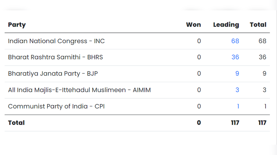Viewport: 277px width, 155px height.
Task: Select Communist Party of India - CPI name
Action: [x=56, y=106]
